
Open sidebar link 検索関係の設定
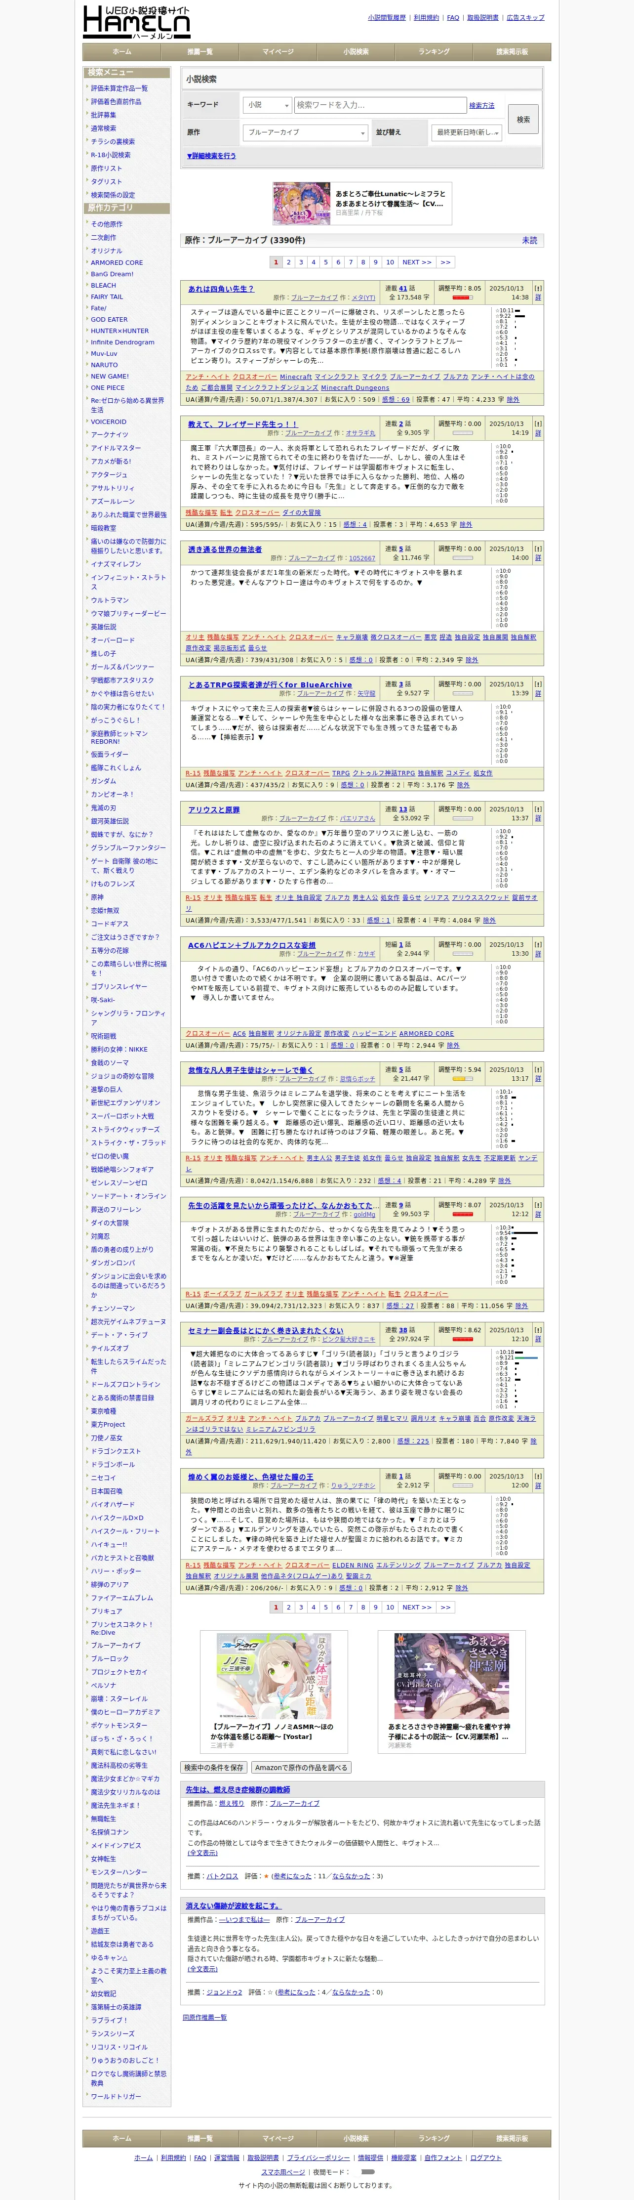click(x=113, y=195)
